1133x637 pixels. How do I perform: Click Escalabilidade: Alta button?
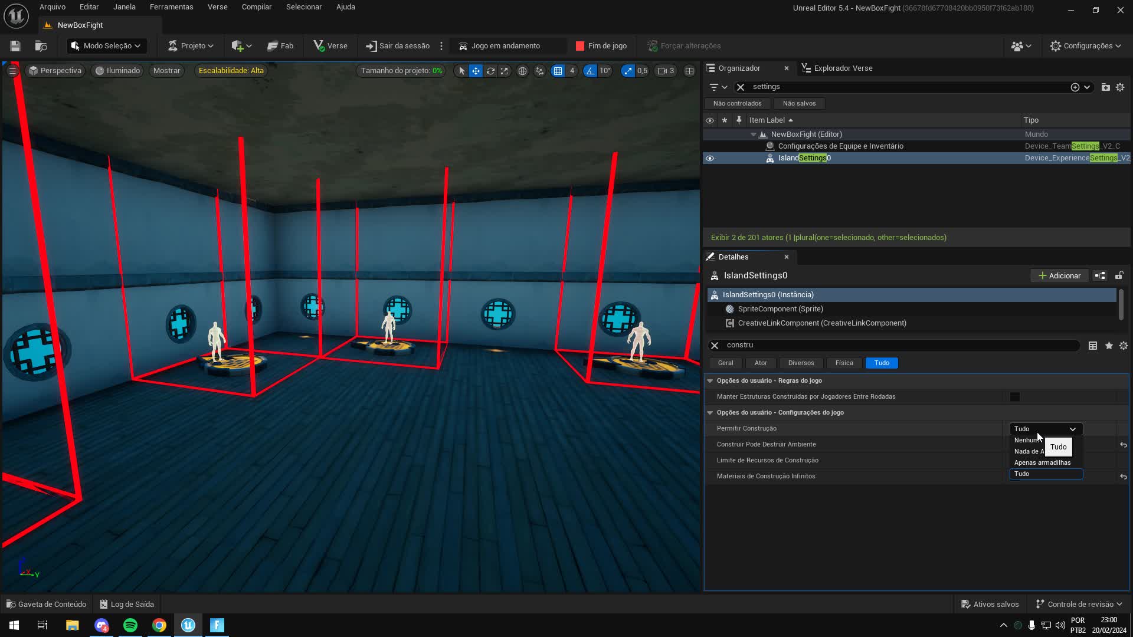coord(231,71)
